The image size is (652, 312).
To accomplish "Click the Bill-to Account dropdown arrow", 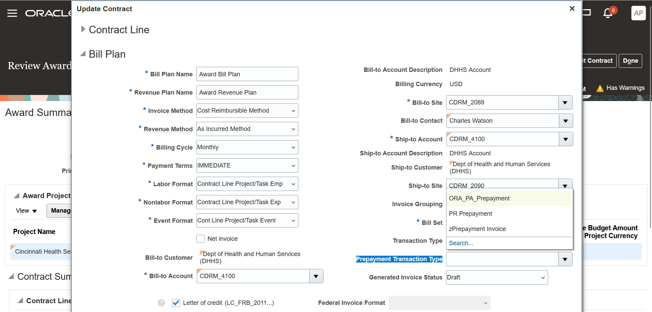I will (316, 276).
